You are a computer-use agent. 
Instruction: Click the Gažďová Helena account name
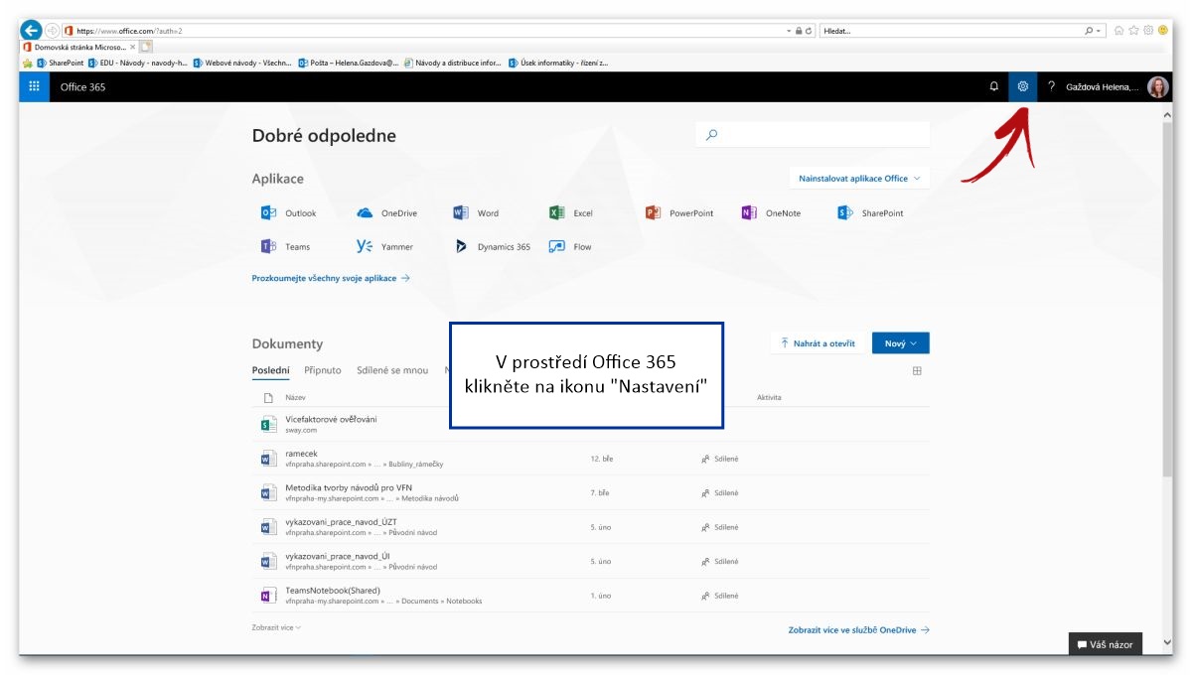(x=1103, y=87)
